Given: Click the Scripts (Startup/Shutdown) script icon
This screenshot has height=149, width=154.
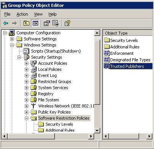Looking at the screenshot, I should pos(26,51).
